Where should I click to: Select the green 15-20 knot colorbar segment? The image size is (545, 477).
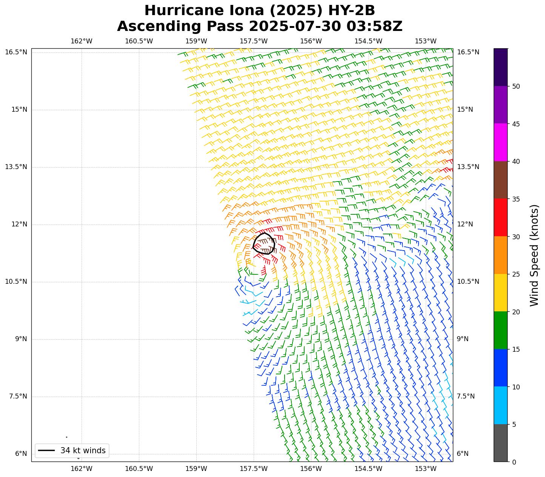tap(500, 330)
